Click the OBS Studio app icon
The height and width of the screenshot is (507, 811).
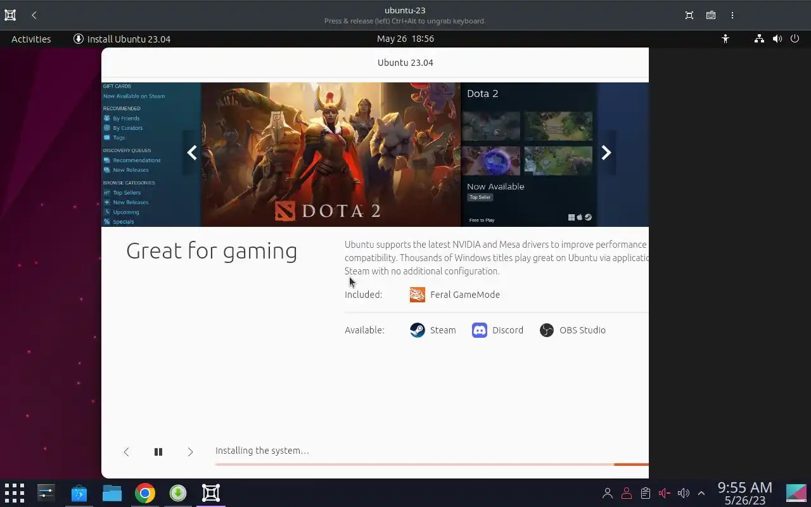(547, 330)
